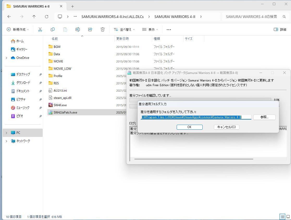Open ピクチャ in quick access
The width and height of the screenshot is (291, 220).
pyautogui.click(x=18, y=99)
